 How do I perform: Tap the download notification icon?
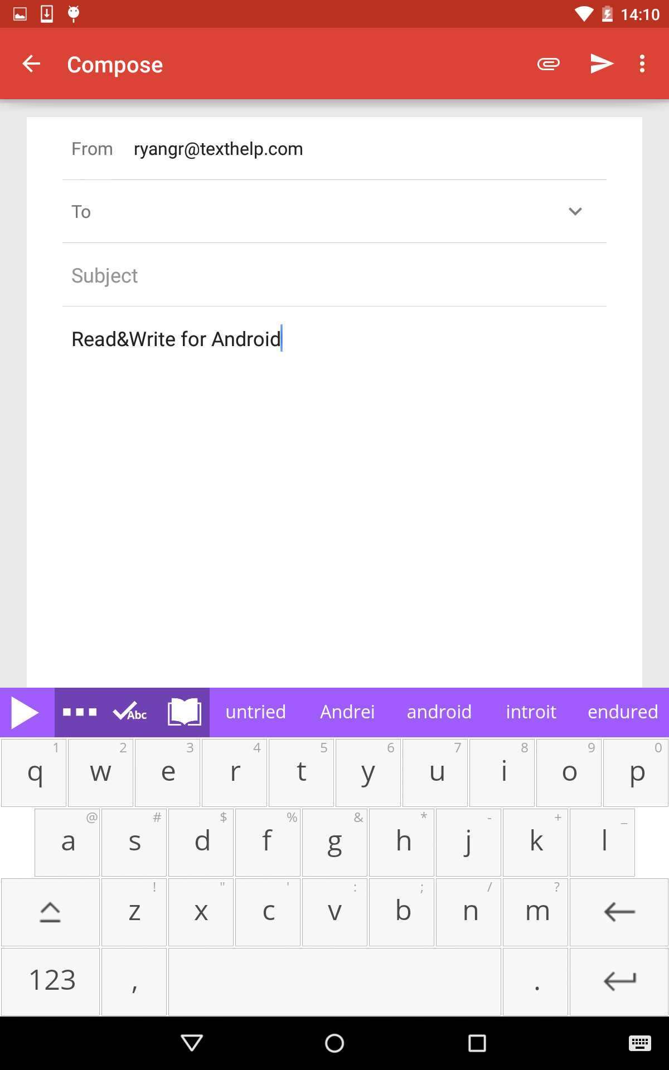point(47,14)
